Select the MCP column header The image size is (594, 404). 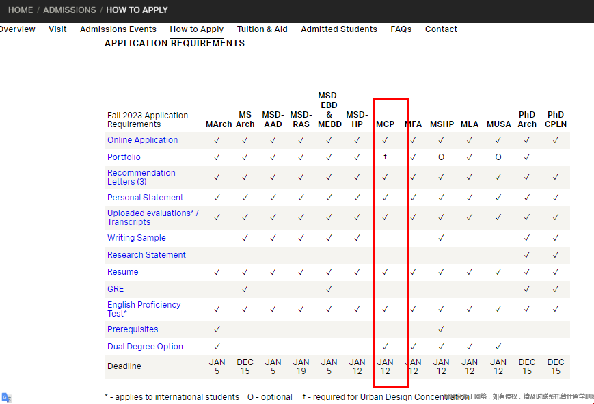click(386, 124)
